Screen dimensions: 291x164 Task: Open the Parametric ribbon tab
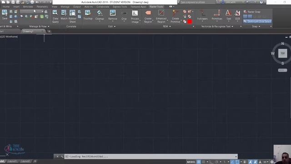(42, 7)
